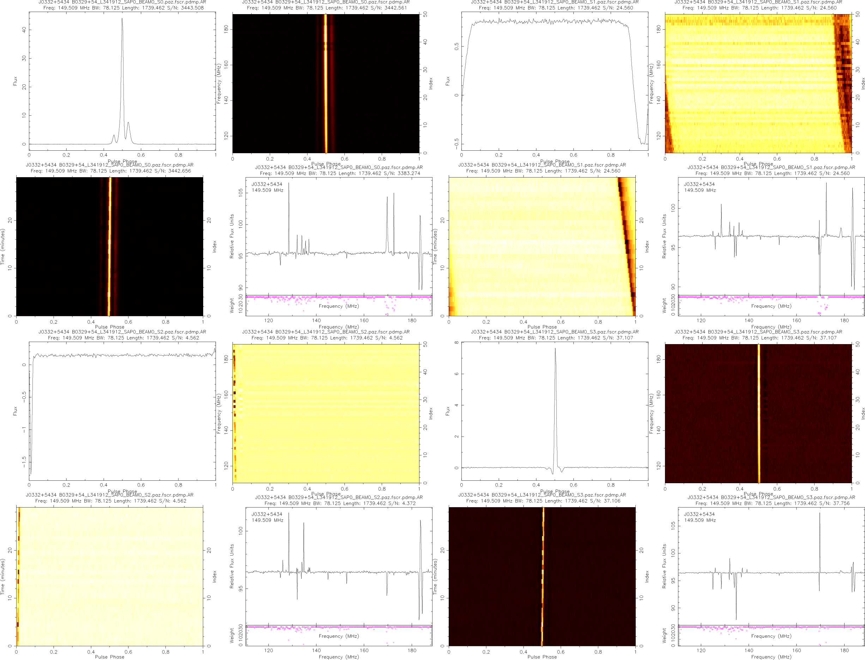Screen dimensions: 865x660
Task: Click the S1 bandpass relative flux plot
Action: point(771,236)
